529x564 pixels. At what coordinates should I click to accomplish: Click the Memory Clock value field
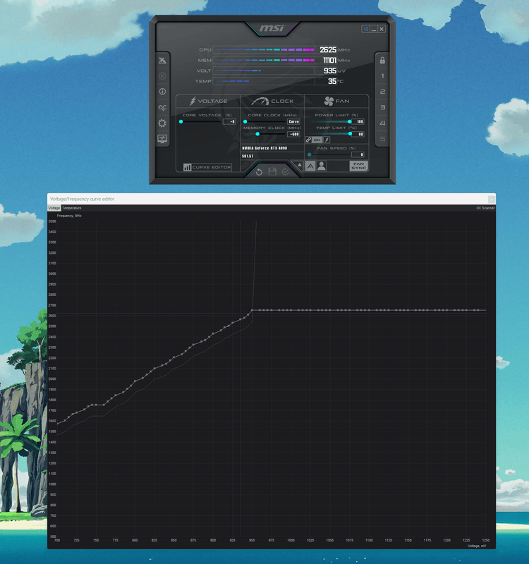[x=293, y=134]
